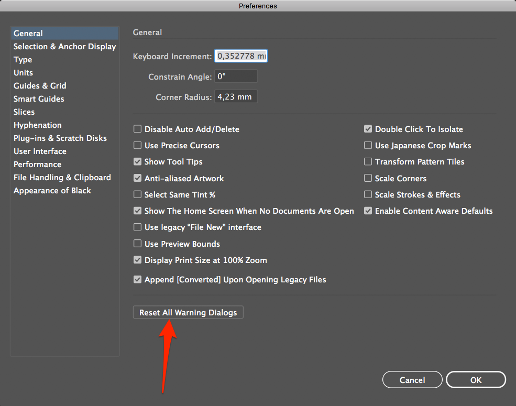Open Selection & Anchor Display preferences

pos(64,47)
